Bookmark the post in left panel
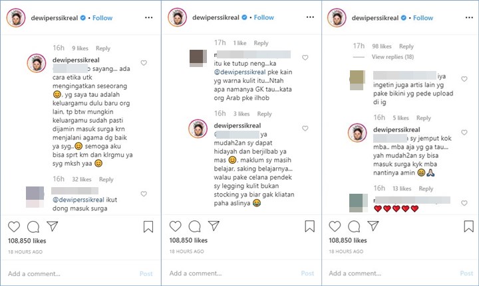Screen dimensions: 479x286 tap(148, 226)
